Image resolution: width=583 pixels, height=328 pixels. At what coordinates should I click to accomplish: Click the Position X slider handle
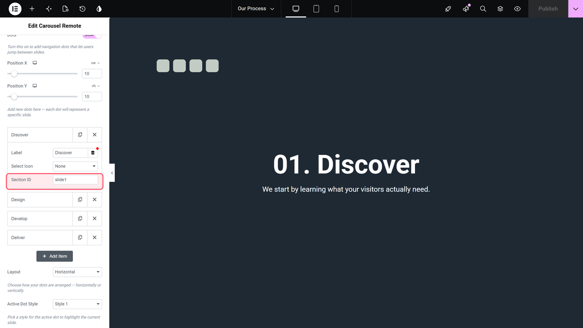pos(14,74)
